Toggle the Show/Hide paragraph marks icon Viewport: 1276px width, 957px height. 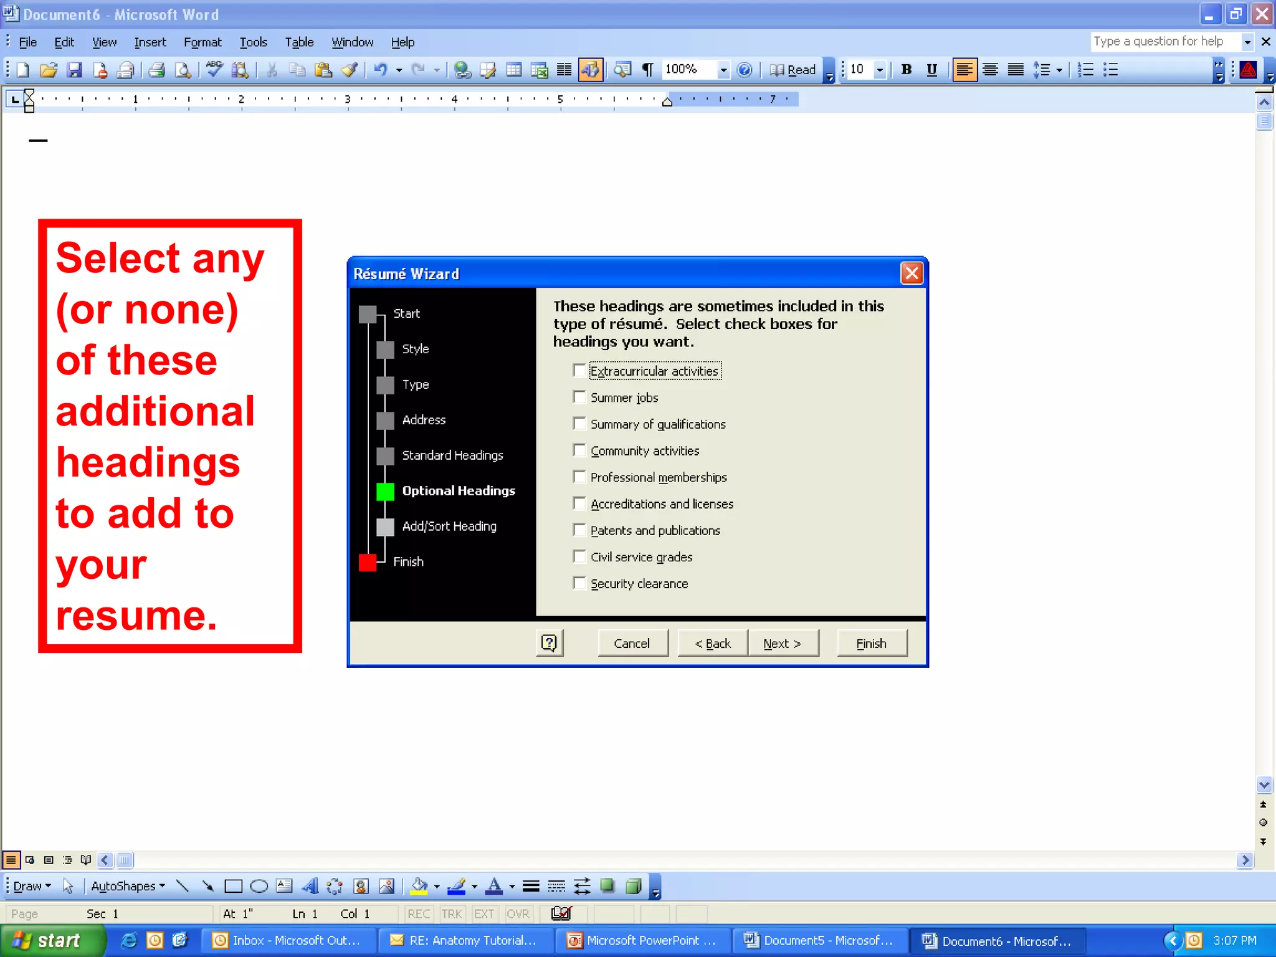coord(648,70)
